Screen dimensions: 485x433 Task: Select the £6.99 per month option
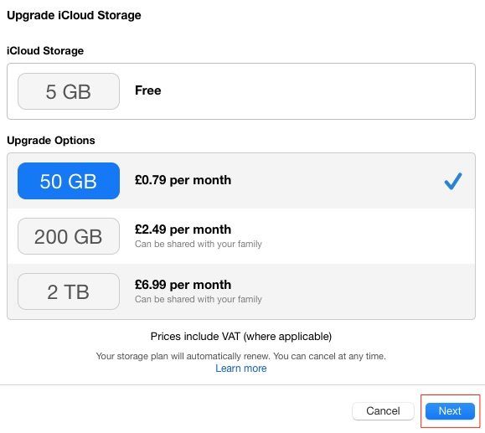pos(183,285)
